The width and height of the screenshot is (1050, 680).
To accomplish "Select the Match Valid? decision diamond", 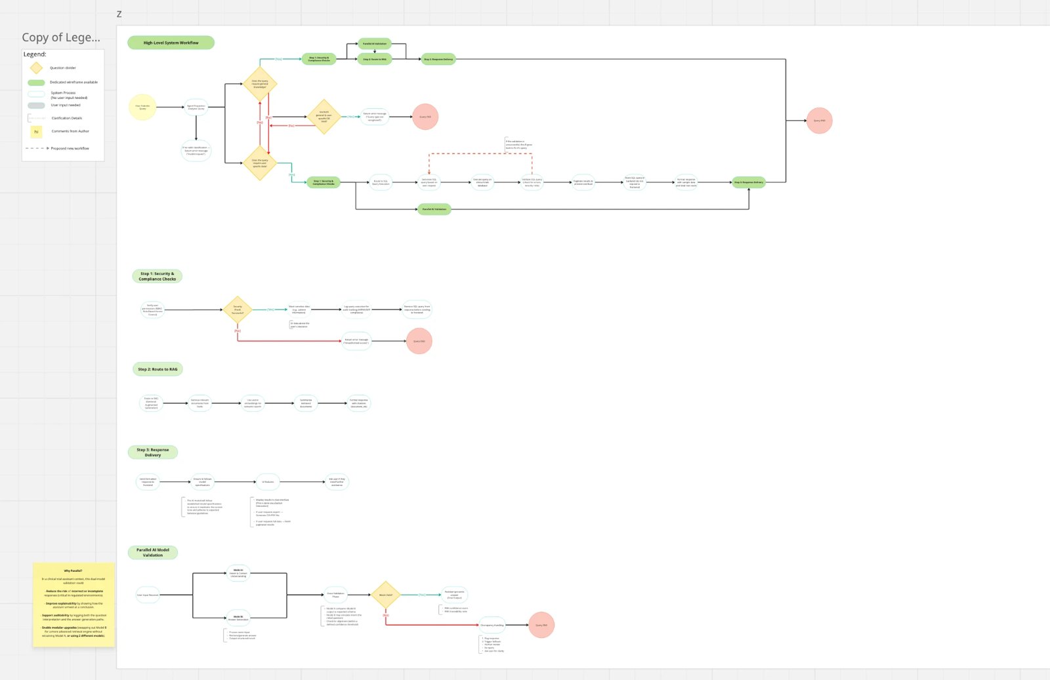I will pos(386,595).
